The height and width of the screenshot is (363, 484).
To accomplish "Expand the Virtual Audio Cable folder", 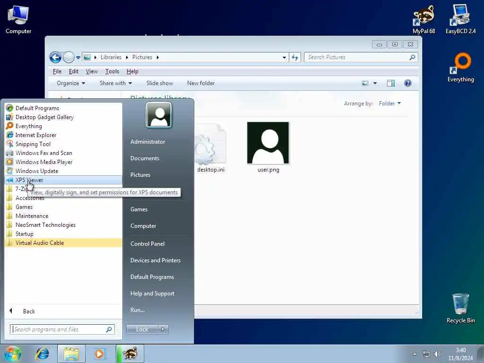I will [63, 242].
